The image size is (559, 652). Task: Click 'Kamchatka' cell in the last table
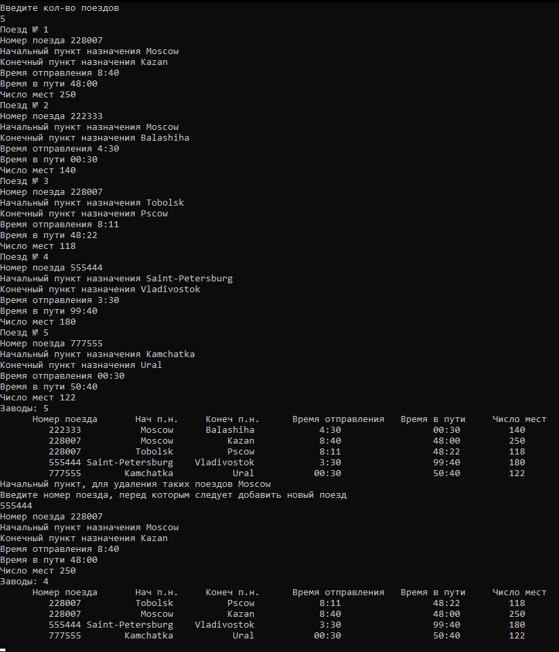[x=148, y=635]
